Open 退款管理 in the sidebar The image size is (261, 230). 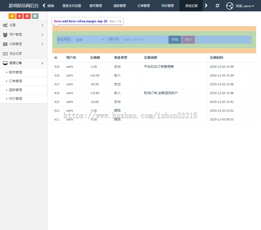15,90
